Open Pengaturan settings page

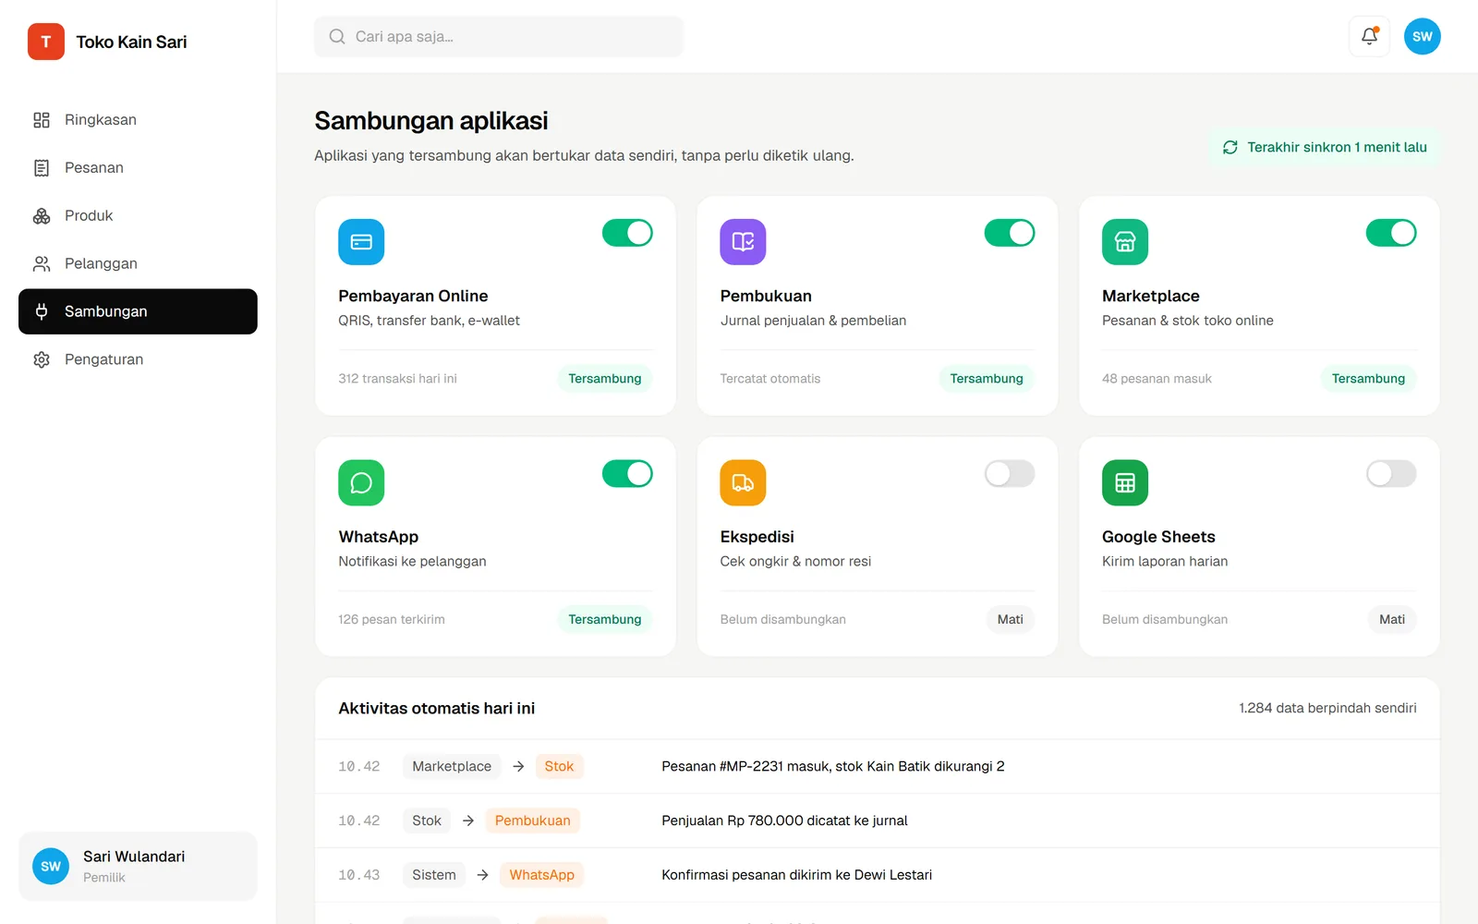point(138,359)
